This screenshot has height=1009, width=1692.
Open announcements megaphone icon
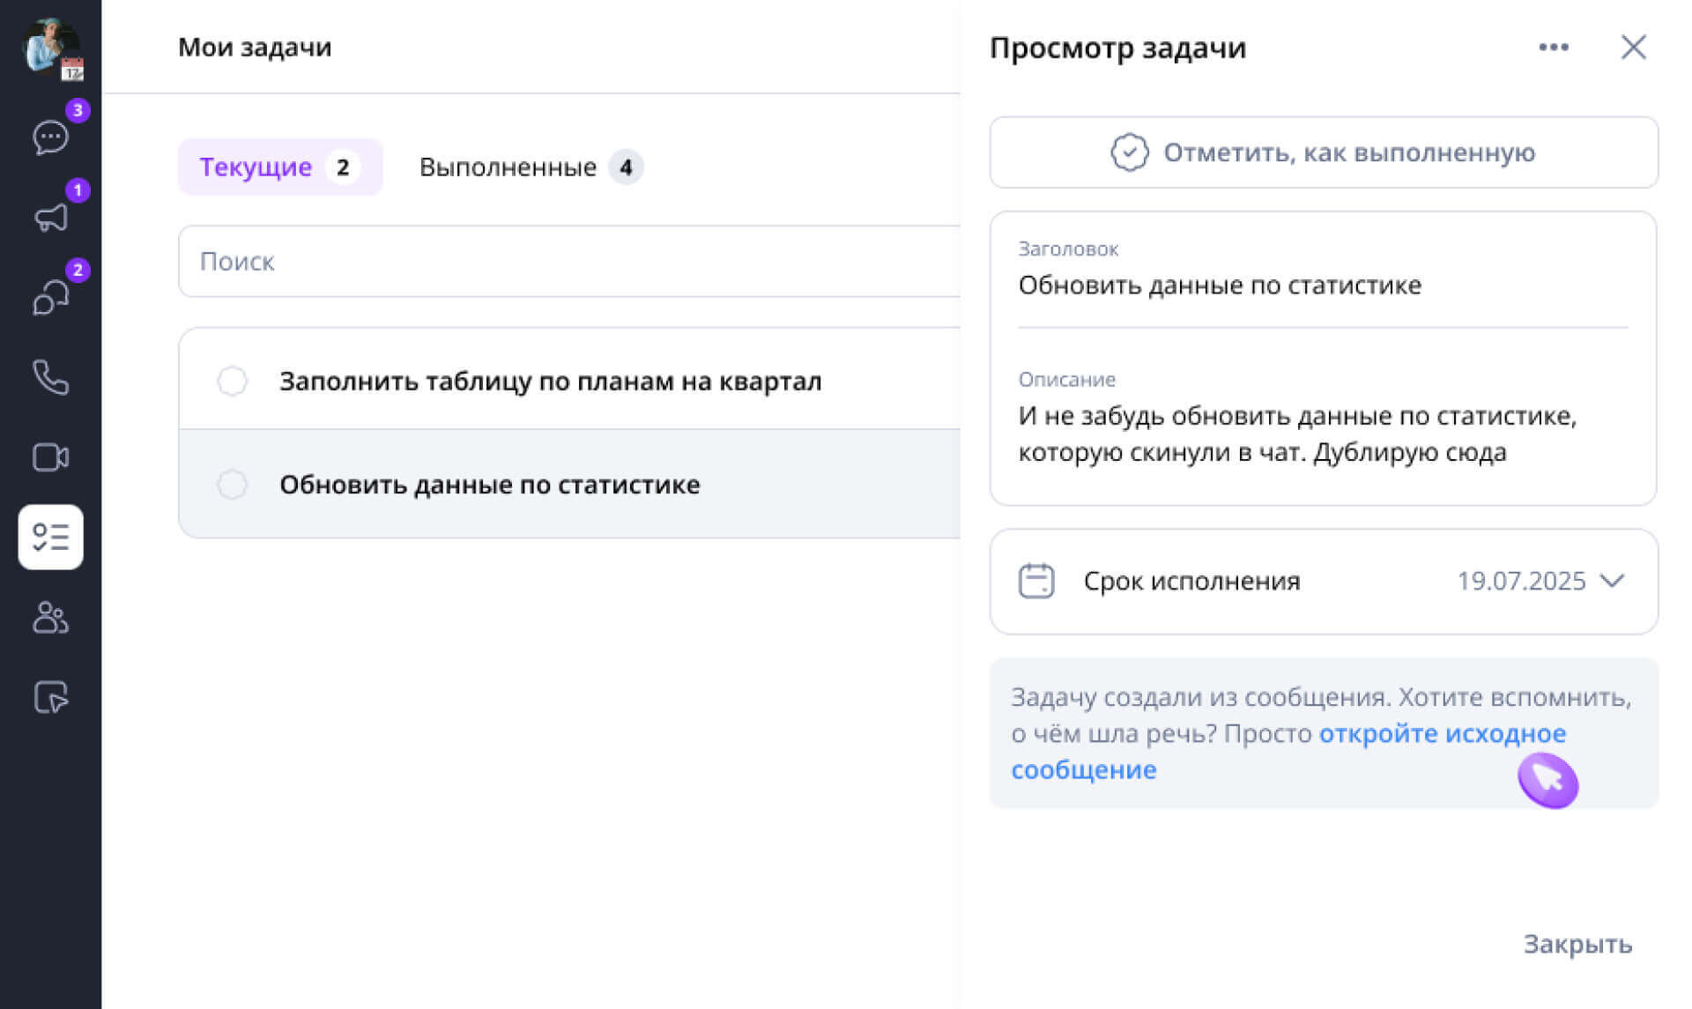tap(50, 217)
